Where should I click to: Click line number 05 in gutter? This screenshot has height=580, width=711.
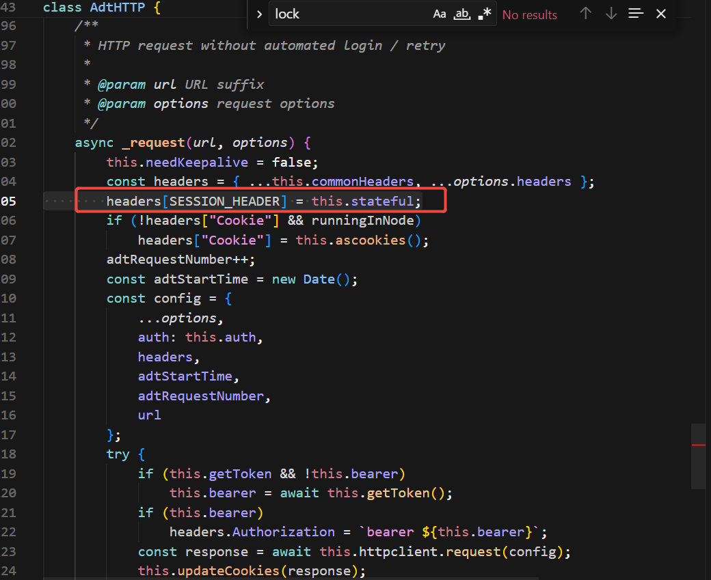tap(8, 201)
